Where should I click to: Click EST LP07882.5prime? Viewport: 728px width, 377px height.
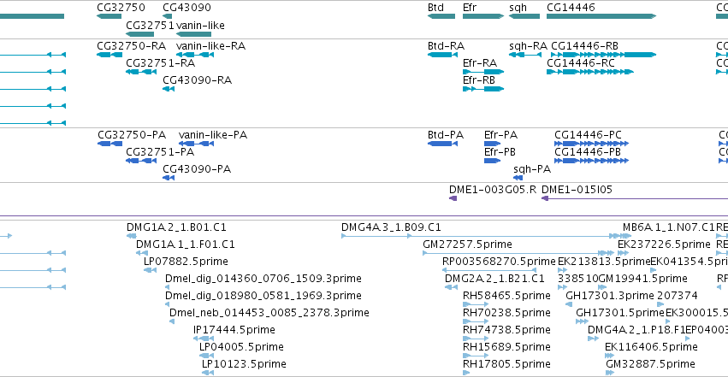coord(150,270)
